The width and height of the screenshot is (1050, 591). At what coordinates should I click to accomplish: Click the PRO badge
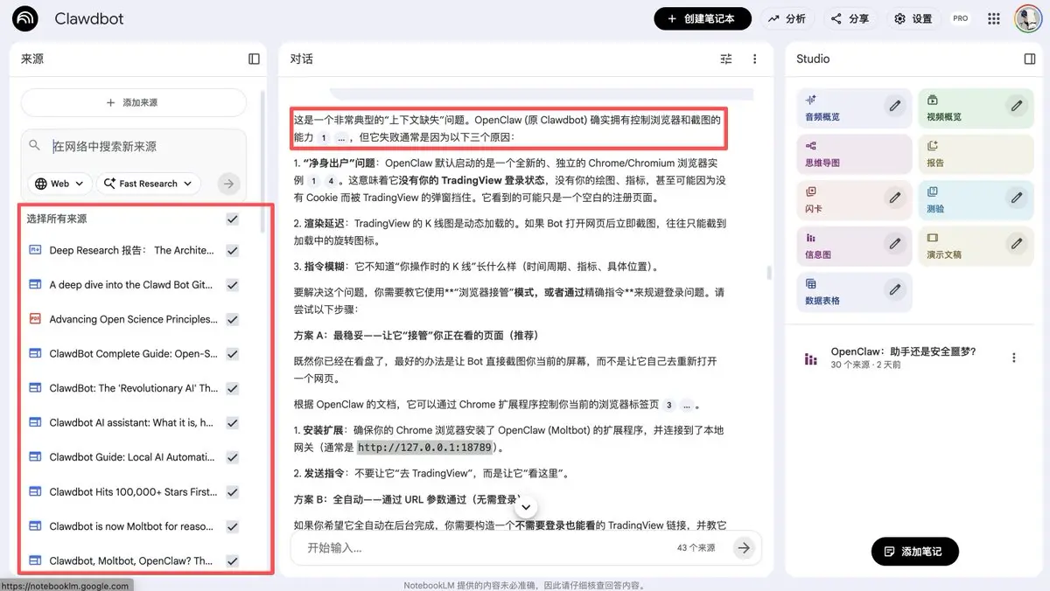pyautogui.click(x=960, y=18)
